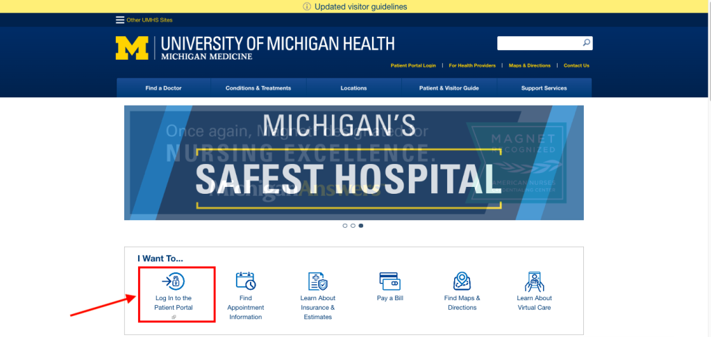The image size is (711, 337).
Task: Click the Michigan's Safest Hospital banner image
Action: tap(353, 163)
